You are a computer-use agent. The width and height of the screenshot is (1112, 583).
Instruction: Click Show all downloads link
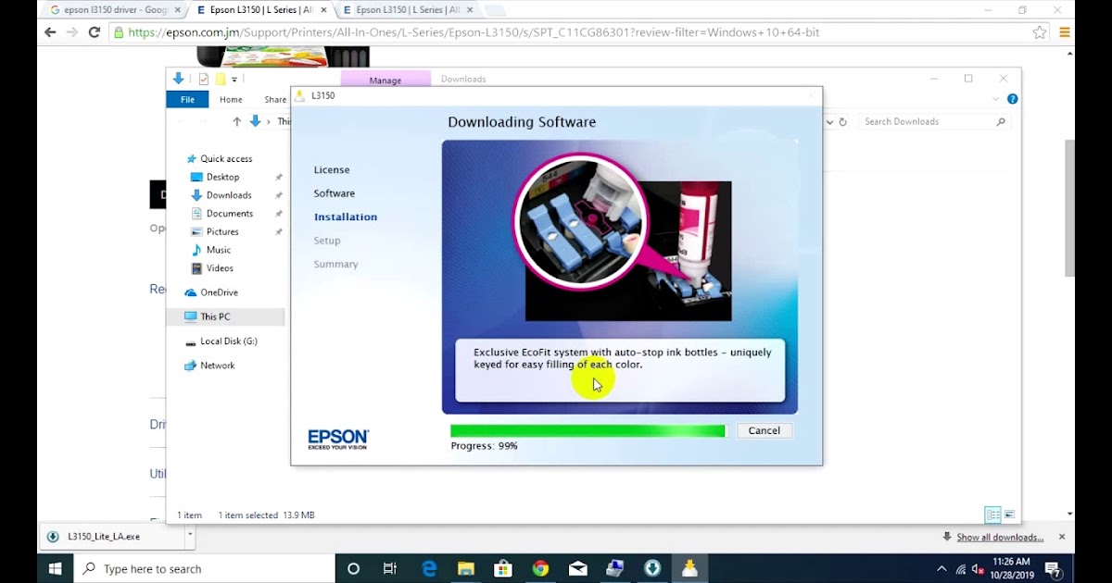pos(1000,538)
